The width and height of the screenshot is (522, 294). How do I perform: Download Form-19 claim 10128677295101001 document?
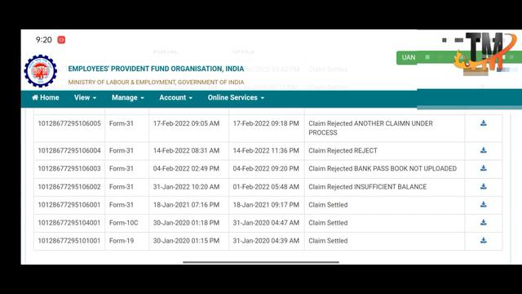coord(484,241)
